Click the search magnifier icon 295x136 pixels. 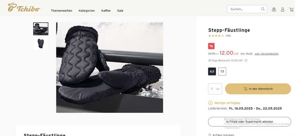point(263,9)
